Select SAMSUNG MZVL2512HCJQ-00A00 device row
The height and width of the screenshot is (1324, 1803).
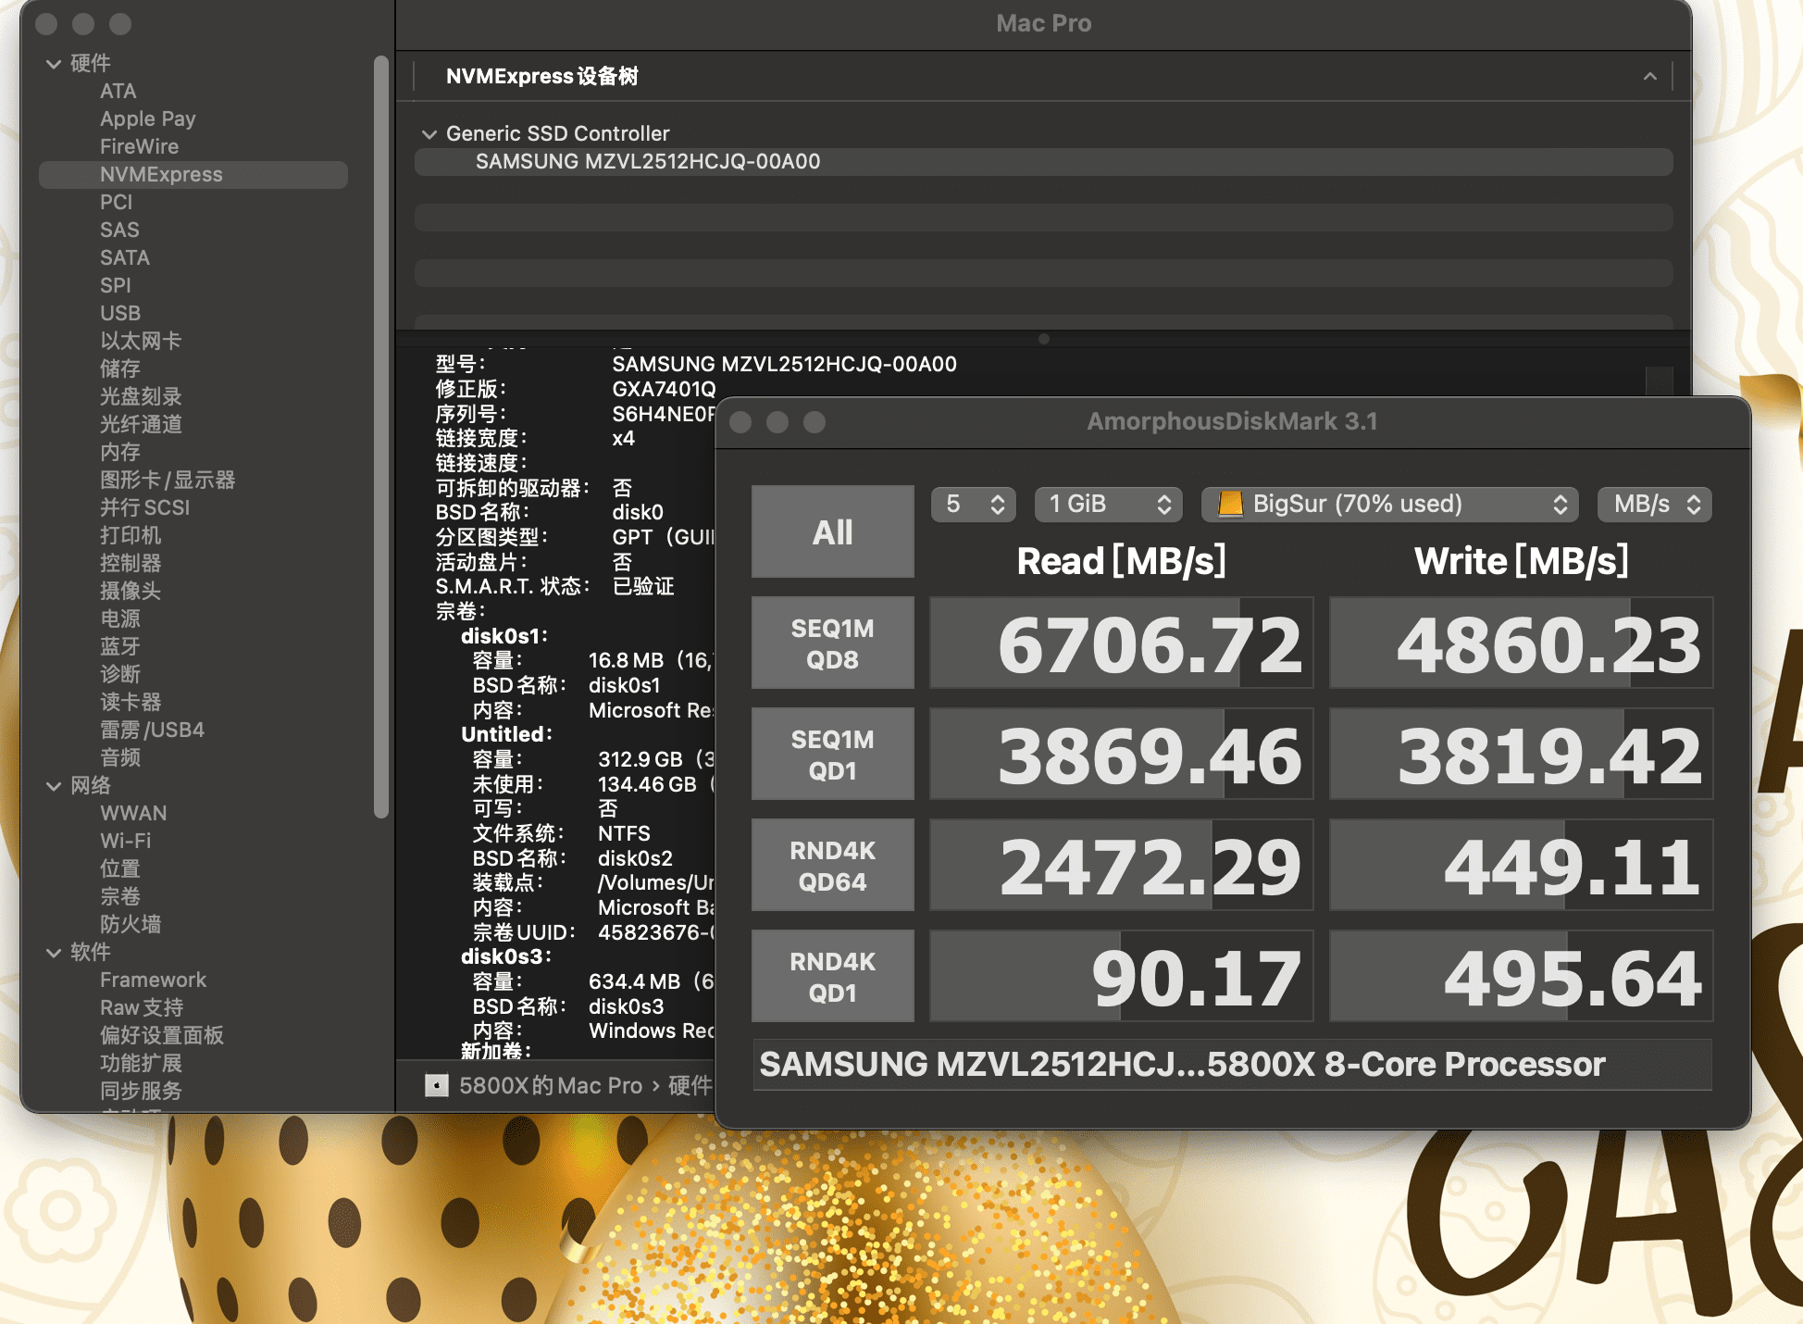tap(1043, 162)
